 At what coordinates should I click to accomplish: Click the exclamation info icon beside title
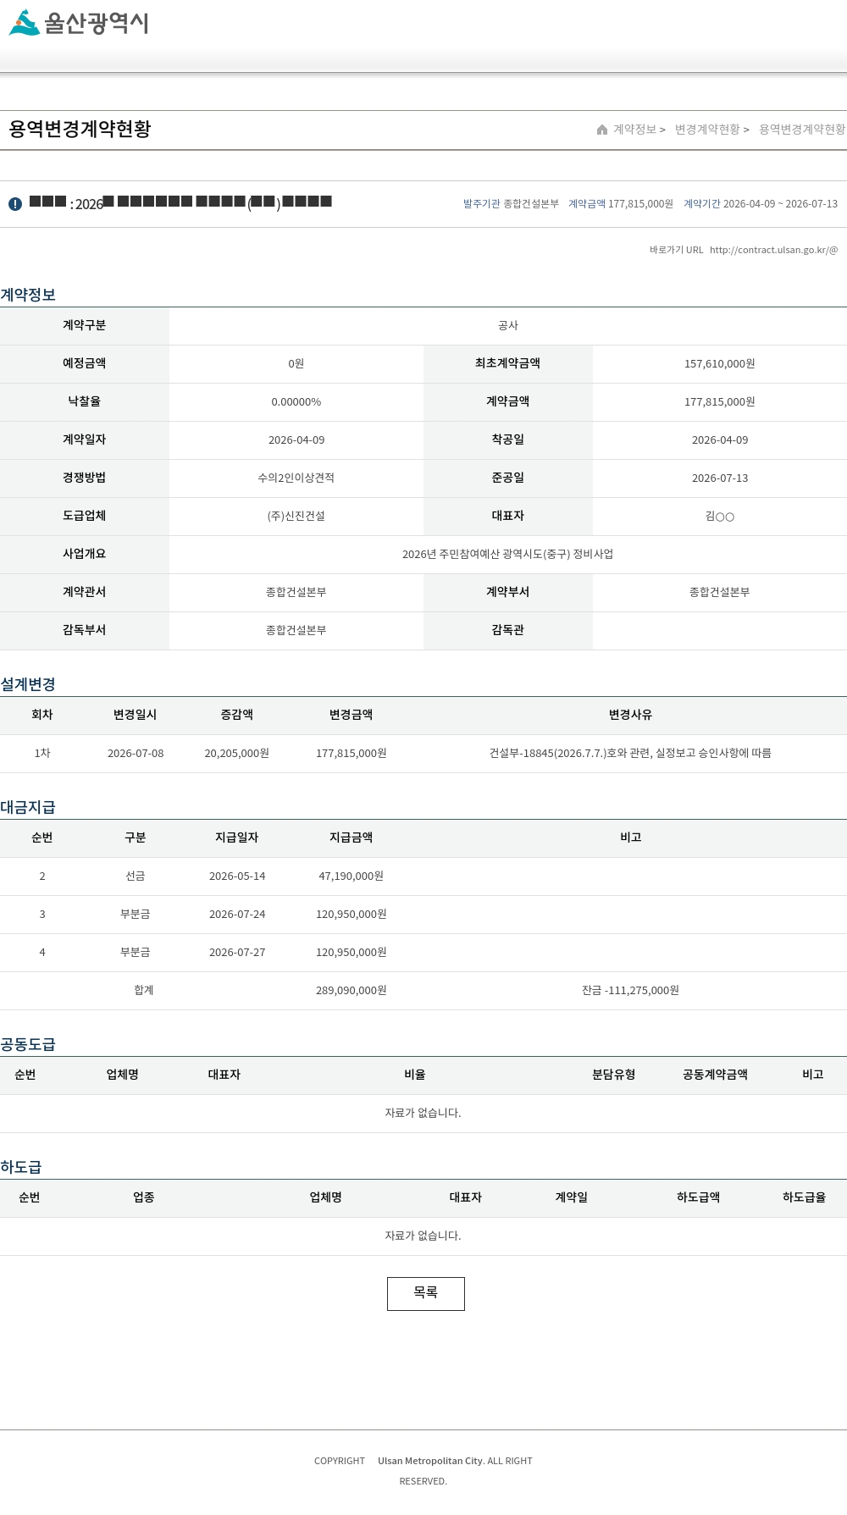[15, 204]
